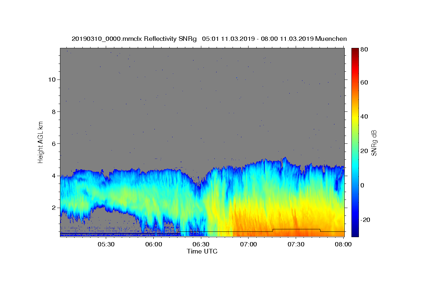
Task: Click the colorbar value 40
Action: tap(365, 116)
